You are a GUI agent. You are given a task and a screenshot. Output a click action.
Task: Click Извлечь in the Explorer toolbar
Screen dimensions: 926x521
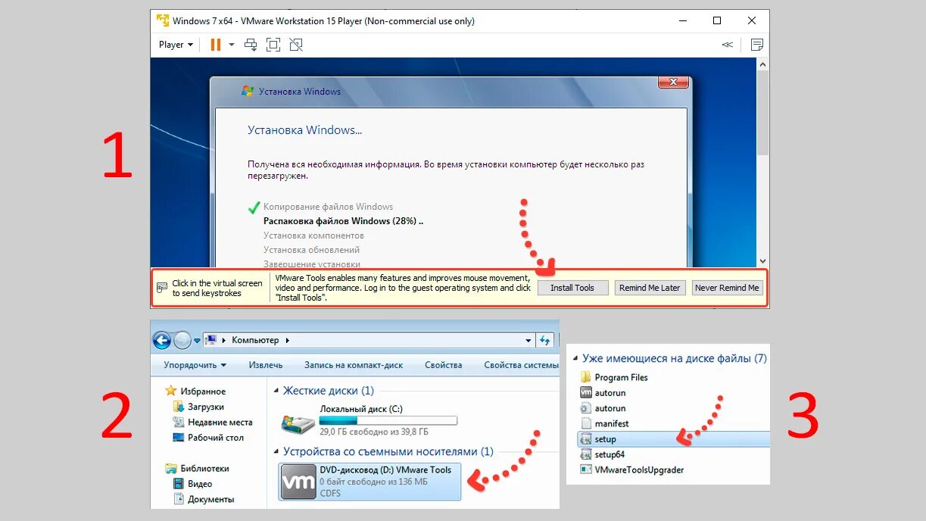coord(266,365)
